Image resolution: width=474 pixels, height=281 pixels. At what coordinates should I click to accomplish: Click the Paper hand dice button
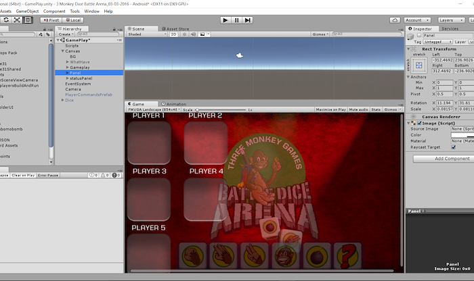pyautogui.click(x=223, y=256)
